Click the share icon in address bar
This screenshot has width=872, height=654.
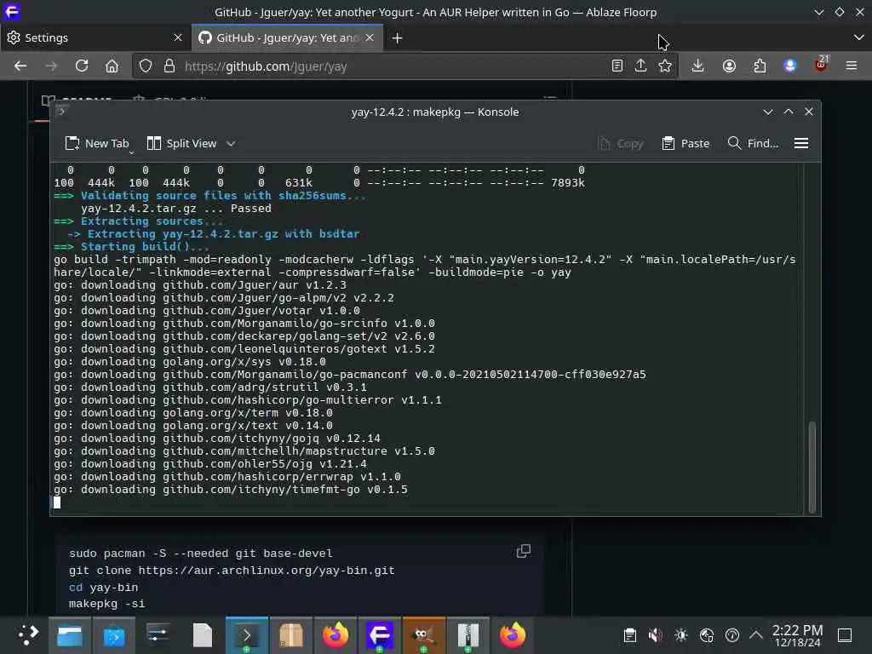point(640,66)
